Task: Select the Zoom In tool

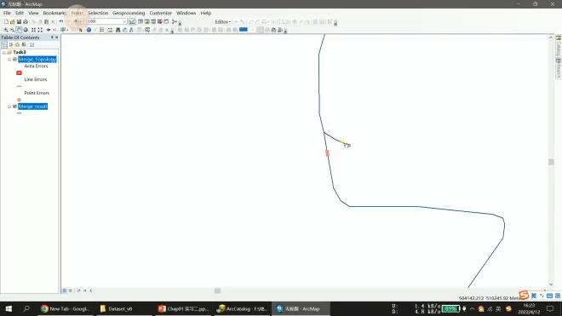Action: pyautogui.click(x=6, y=30)
